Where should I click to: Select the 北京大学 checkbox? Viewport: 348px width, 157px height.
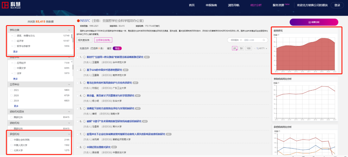click(11, 151)
